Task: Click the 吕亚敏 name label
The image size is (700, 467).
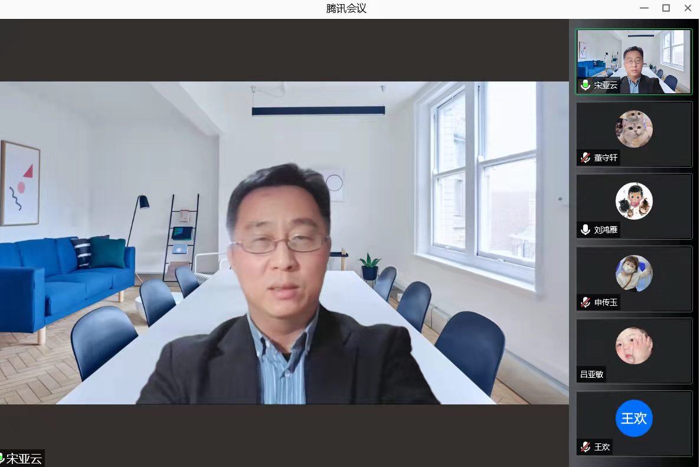Action: 591,374
